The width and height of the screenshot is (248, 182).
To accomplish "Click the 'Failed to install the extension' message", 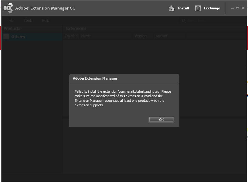I will point(123,98).
